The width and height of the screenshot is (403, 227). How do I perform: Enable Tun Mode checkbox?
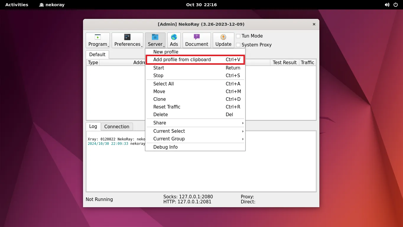[x=238, y=36]
